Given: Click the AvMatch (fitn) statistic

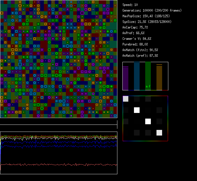Looking at the screenshot, I should coord(140,50).
